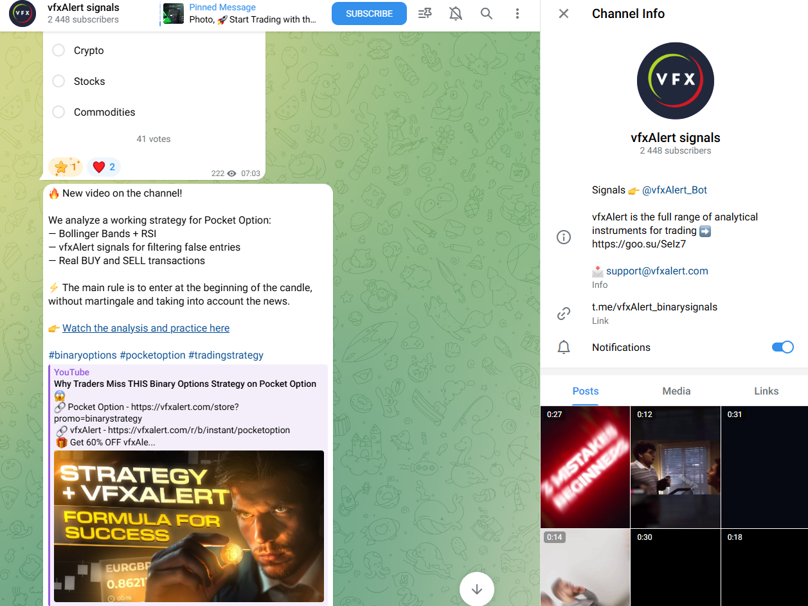Open the pinned message thumbnail
The height and width of the screenshot is (606, 808).
[174, 13]
